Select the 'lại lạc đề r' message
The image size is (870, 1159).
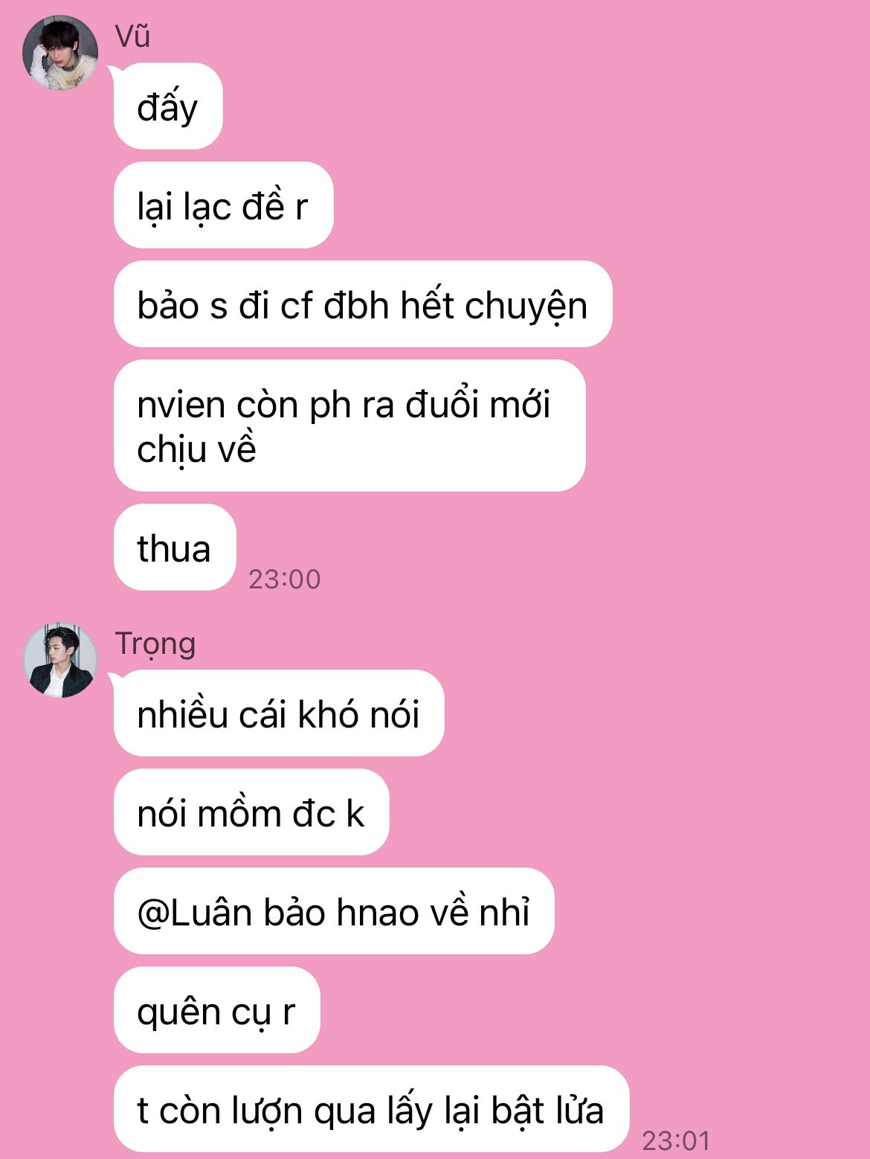(223, 205)
